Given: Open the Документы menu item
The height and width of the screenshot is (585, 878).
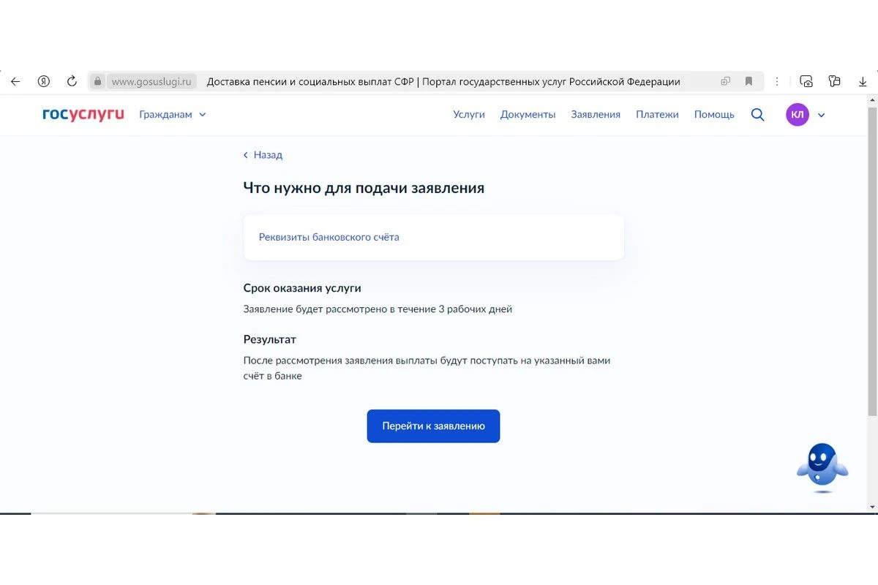Looking at the screenshot, I should click(528, 115).
